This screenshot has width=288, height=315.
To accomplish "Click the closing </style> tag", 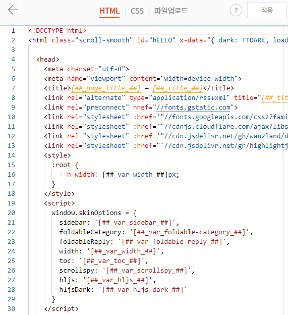I will pos(59,194).
